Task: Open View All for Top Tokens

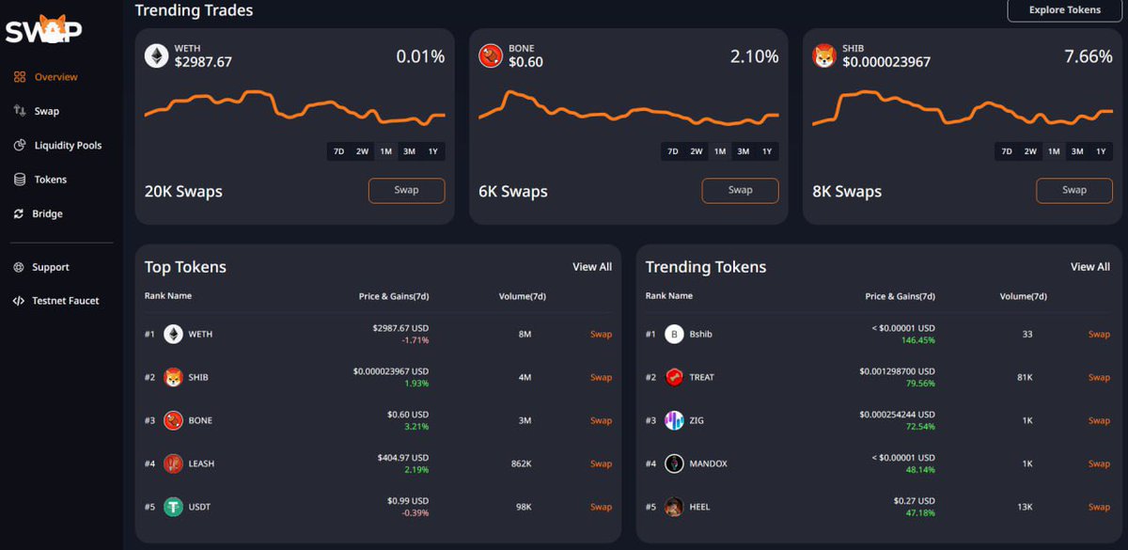Action: (x=592, y=267)
